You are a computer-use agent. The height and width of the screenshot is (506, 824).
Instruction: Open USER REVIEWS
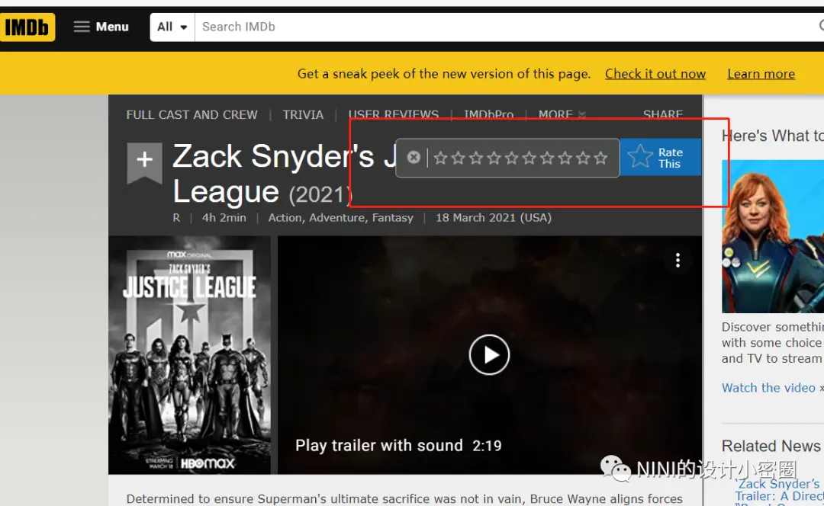coord(393,114)
